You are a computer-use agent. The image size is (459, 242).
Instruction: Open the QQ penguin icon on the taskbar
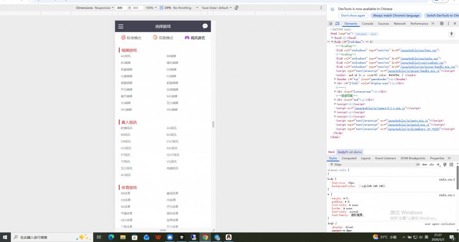[229, 238]
